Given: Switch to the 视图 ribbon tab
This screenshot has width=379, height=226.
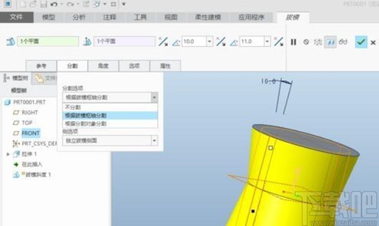Looking at the screenshot, I should [x=171, y=17].
